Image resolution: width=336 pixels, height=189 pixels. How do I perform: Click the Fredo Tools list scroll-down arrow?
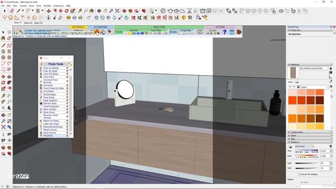(x=70, y=133)
